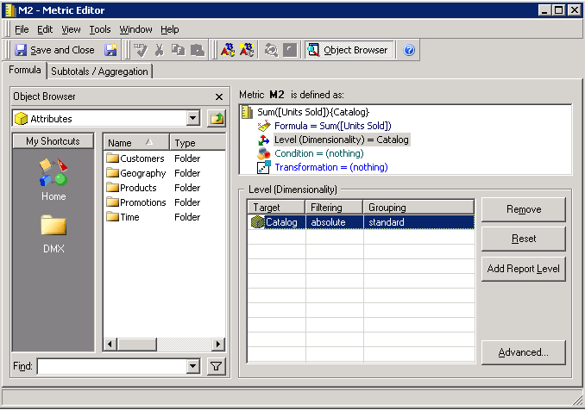The width and height of the screenshot is (585, 410).
Task: Click the Remove button
Action: coord(524,209)
